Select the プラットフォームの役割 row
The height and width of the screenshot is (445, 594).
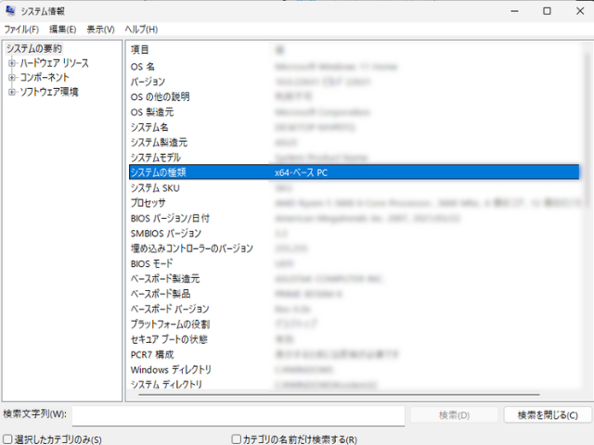pos(354,324)
